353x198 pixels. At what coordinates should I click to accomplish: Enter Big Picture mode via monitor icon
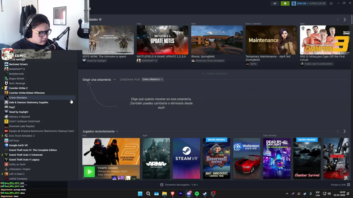pos(331,4)
